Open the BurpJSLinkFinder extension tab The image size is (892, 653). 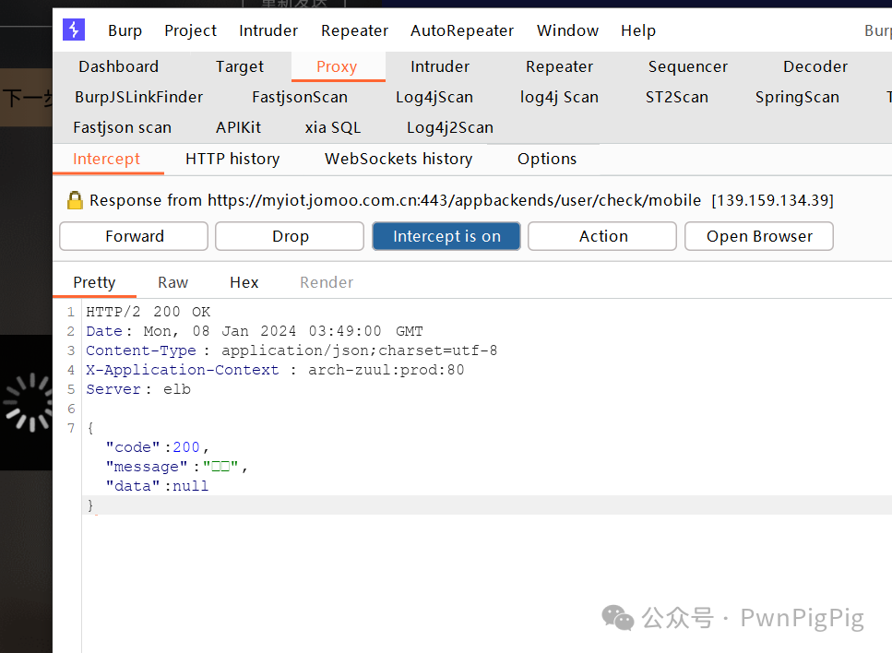point(138,97)
